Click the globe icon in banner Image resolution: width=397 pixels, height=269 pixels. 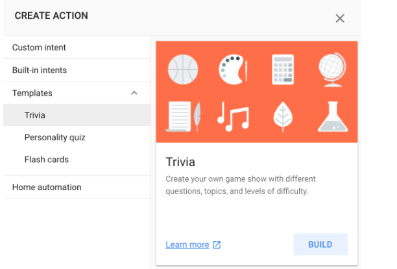pyautogui.click(x=333, y=69)
